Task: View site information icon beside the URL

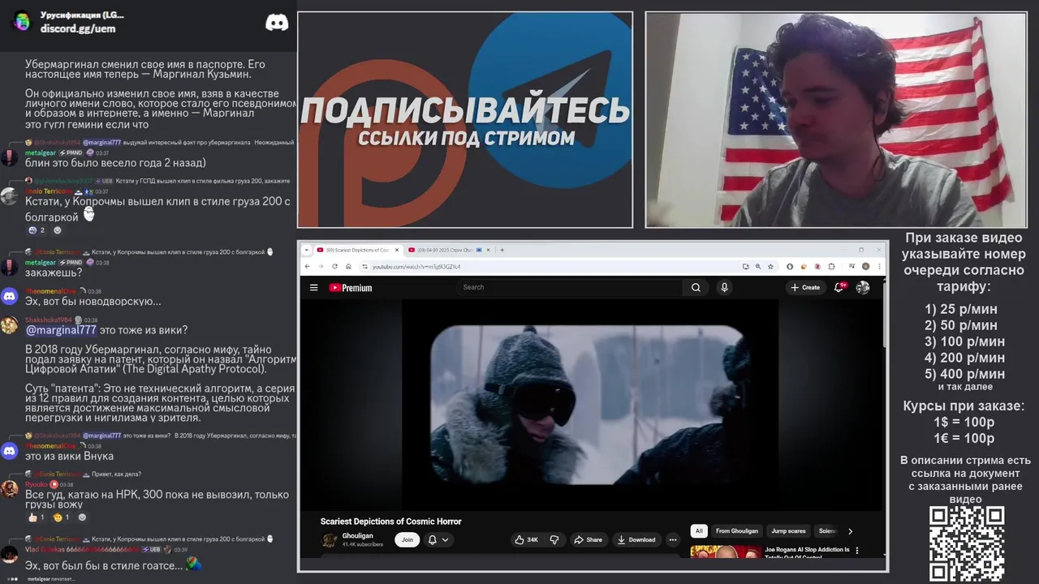Action: [365, 266]
